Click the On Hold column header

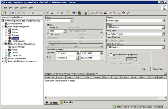[x=153, y=77]
